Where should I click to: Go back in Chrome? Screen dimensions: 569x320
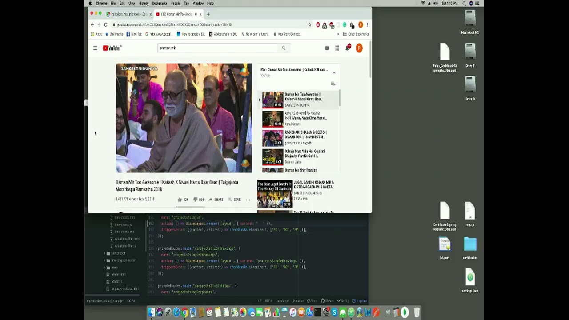coord(92,24)
